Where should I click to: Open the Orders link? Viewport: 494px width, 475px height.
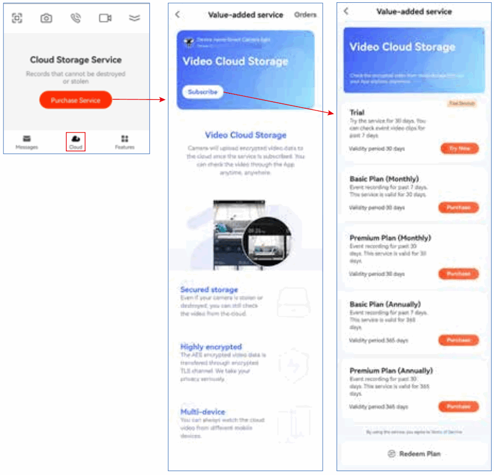[305, 15]
